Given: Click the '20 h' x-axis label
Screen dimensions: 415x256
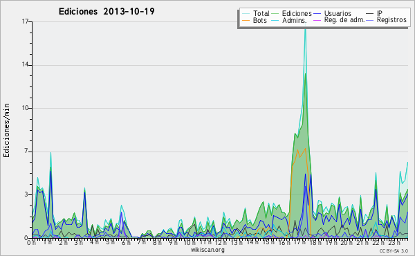Looking at the screenshot, I should [x=347, y=242].
